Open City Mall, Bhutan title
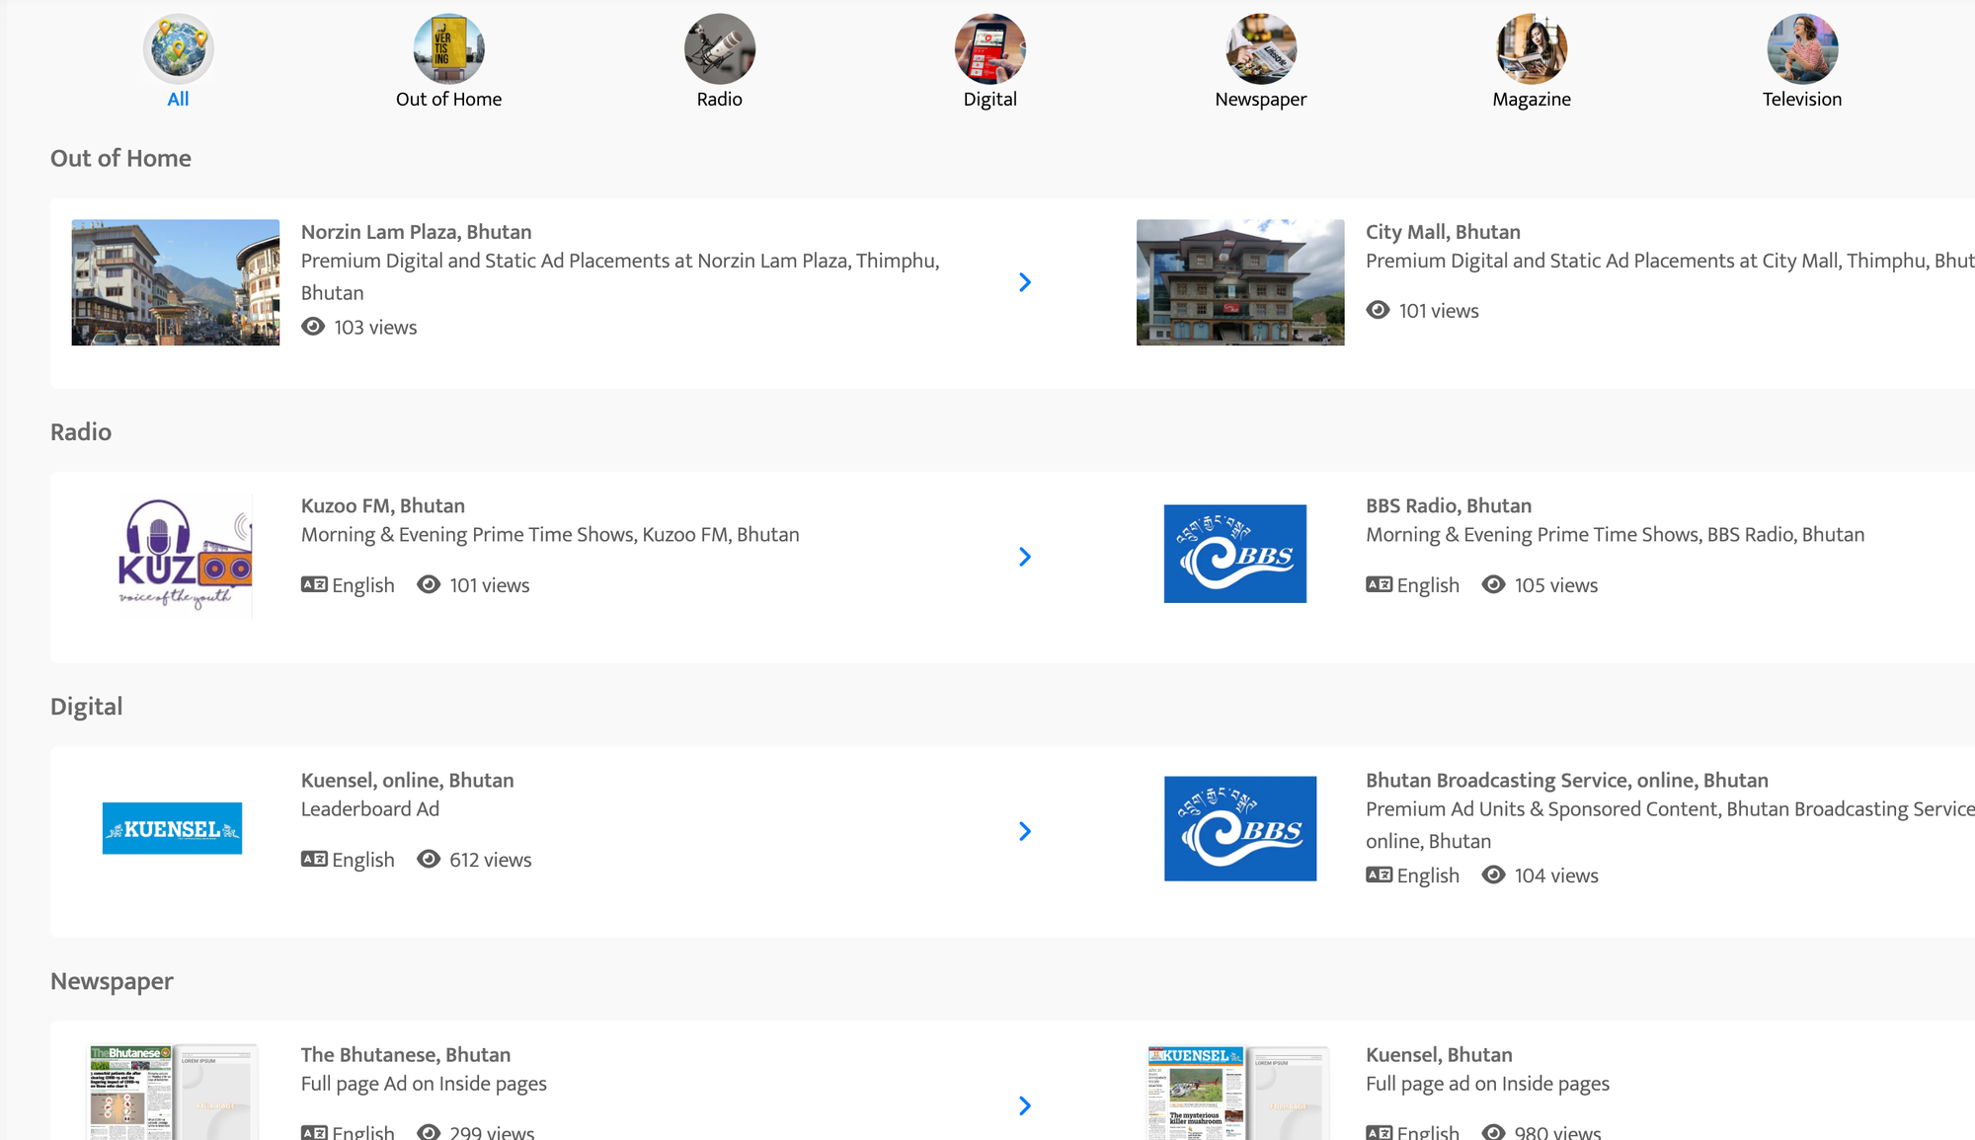Screen dimensions: 1975x1140 [1443, 232]
